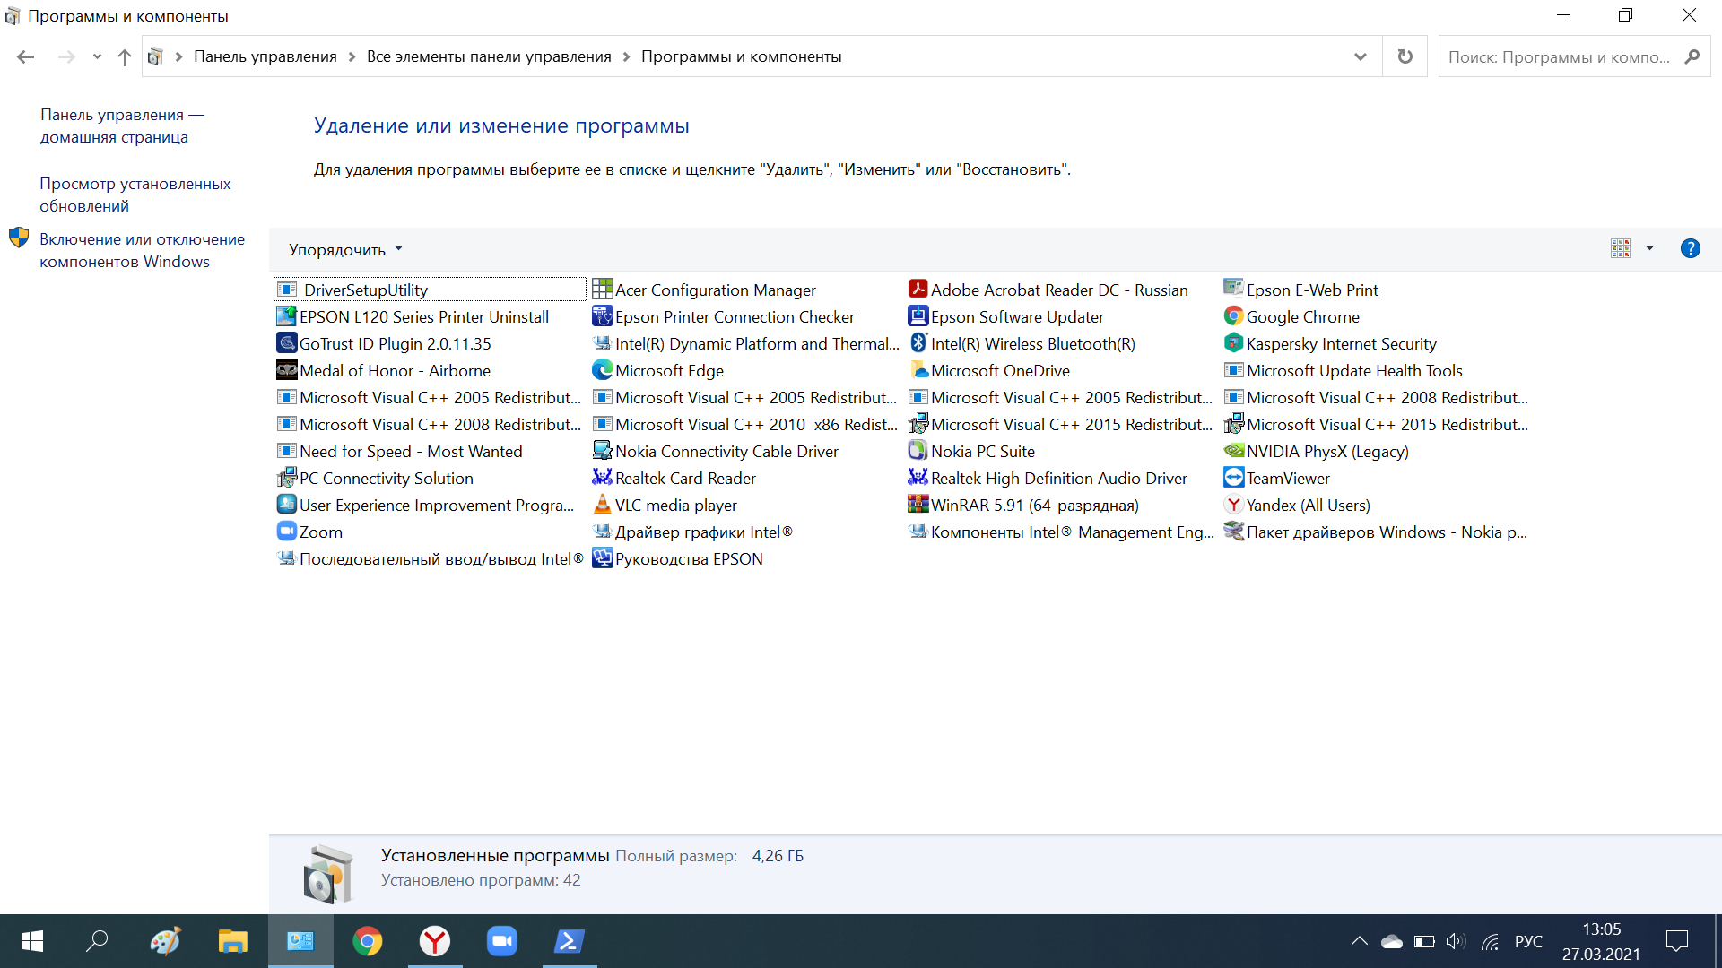
Task: Select Nokia Connectivity Cable Driver entry
Action: (x=726, y=452)
